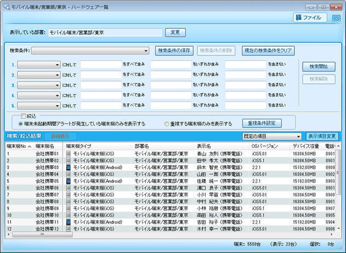Image resolution: width=346 pixels, height=253 pixels.
Task: Click the 変更 button beside the department
Action: tap(175, 33)
